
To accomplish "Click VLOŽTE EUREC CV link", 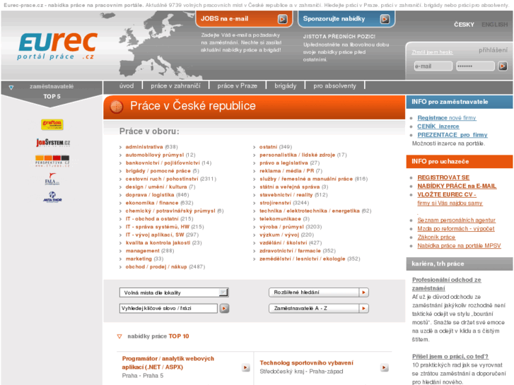I will [447, 195].
